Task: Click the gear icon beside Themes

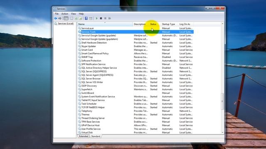Action: click(x=79, y=115)
